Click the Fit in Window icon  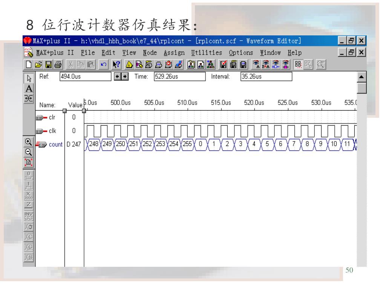pyautogui.click(x=29, y=162)
